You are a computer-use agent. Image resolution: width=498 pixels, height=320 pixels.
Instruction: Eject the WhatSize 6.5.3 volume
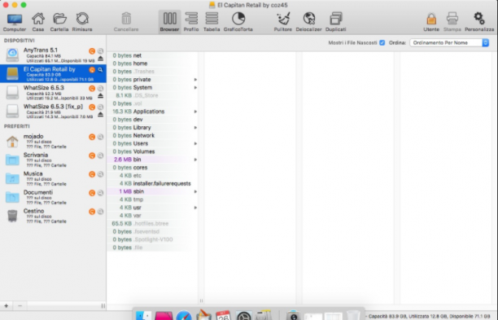coord(100,96)
